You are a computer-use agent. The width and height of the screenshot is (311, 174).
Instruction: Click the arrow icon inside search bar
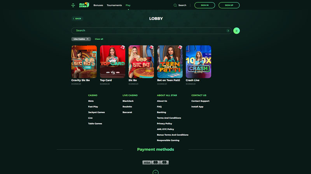(x=228, y=31)
